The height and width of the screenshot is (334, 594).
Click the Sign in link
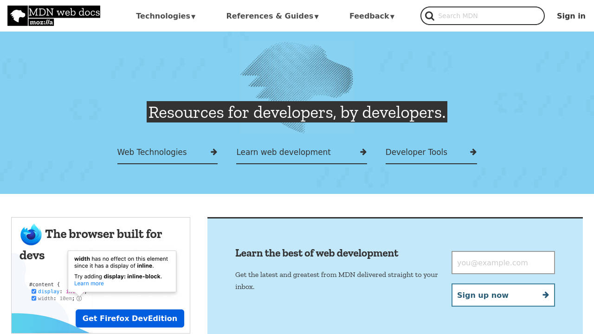[x=571, y=15]
